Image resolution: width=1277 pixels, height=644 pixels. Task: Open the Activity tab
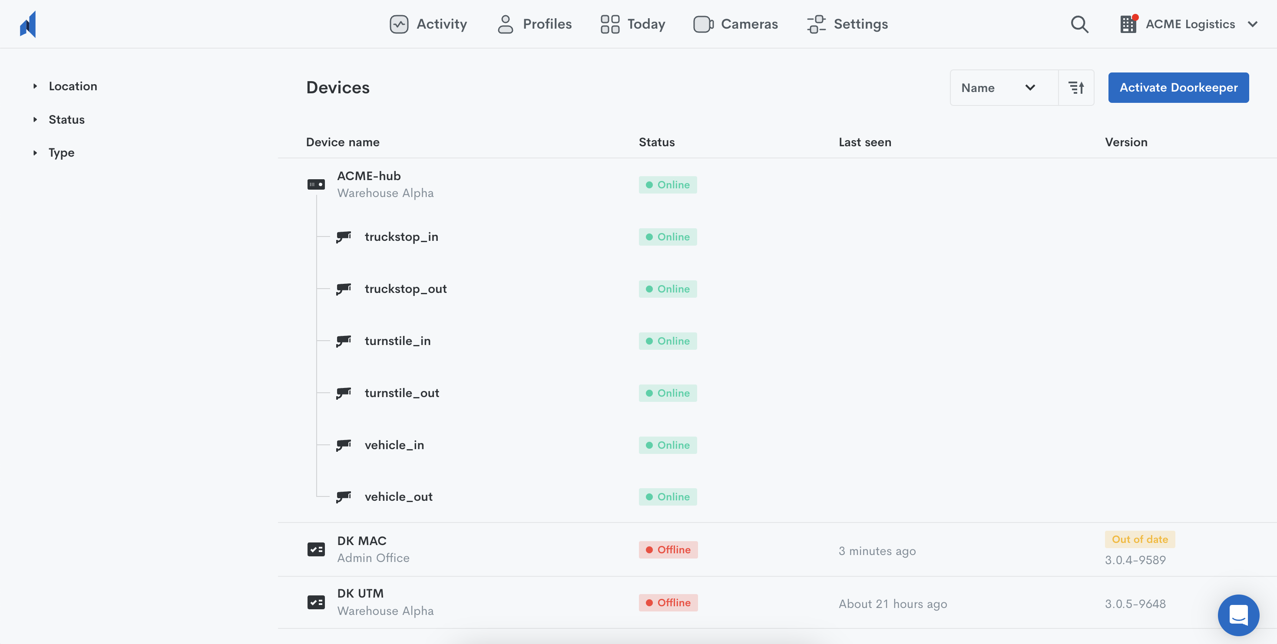click(428, 24)
